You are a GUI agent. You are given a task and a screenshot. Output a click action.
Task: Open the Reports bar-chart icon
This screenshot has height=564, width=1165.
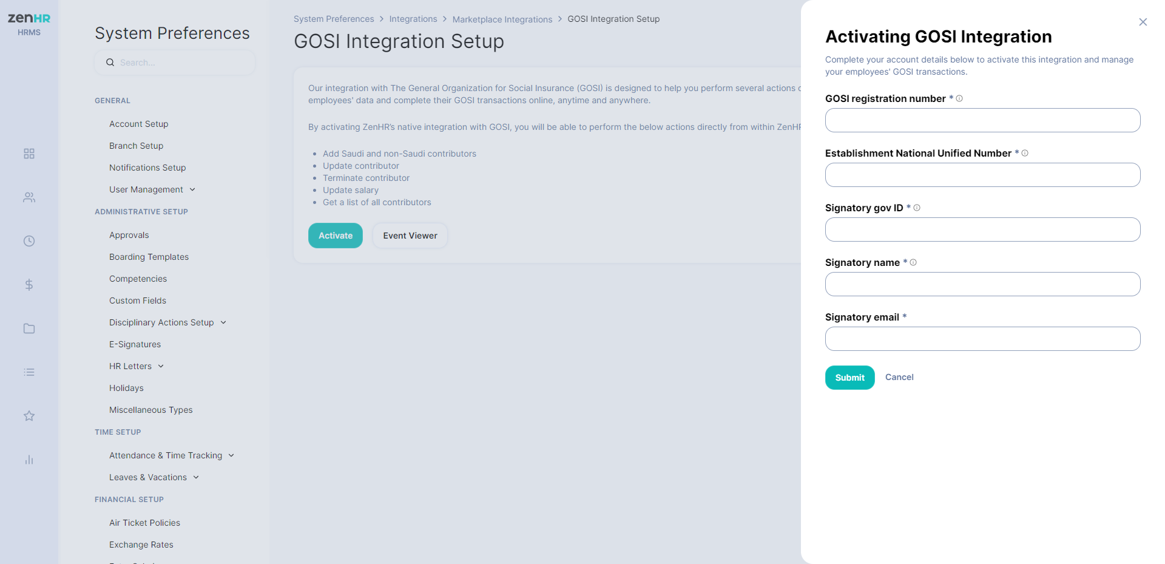point(29,460)
